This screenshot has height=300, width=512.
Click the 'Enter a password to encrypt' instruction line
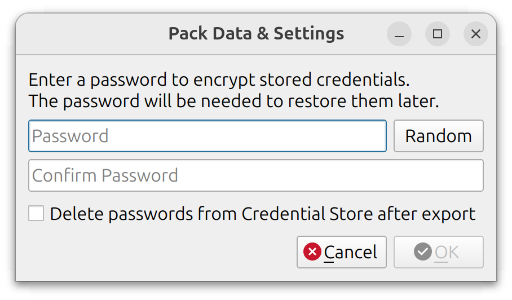[x=219, y=79]
